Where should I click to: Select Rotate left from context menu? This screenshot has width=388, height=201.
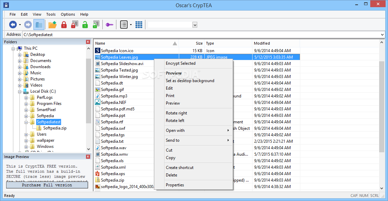click(193, 121)
